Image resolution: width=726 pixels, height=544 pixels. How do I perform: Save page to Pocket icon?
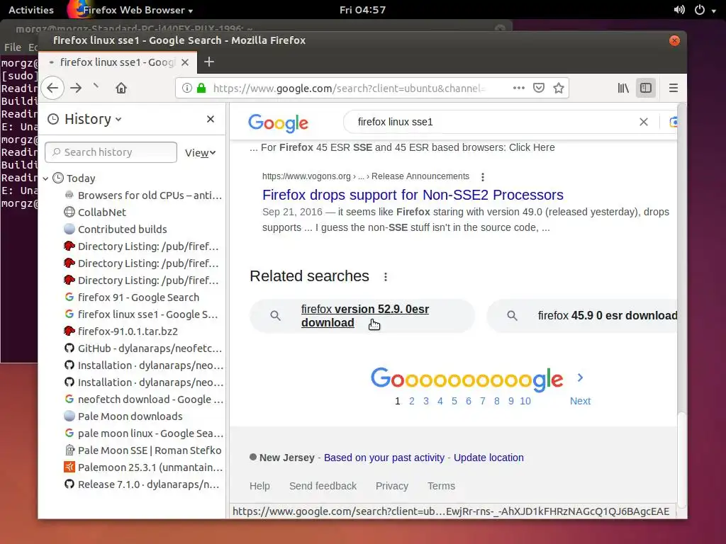coord(539,88)
